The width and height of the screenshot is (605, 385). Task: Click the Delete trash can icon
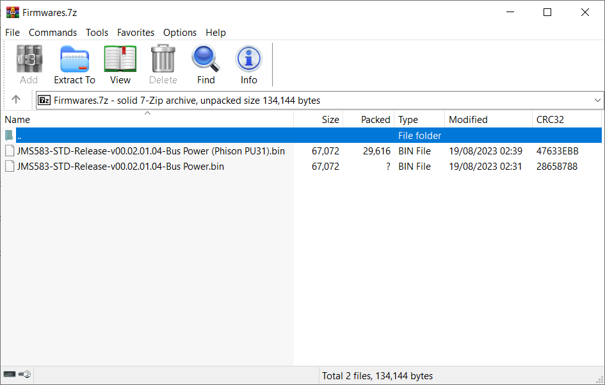pos(163,59)
